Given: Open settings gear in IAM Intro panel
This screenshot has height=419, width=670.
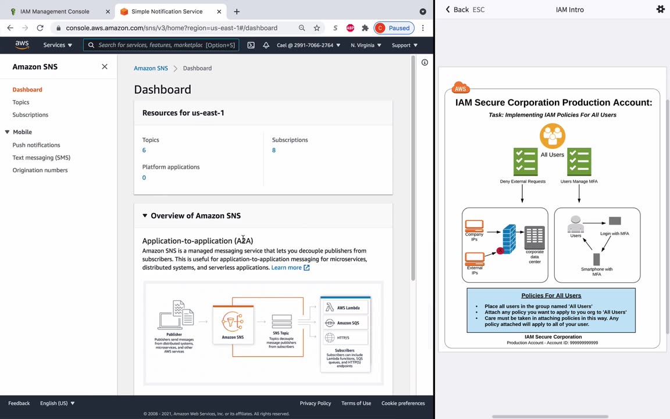Looking at the screenshot, I should click(660, 9).
